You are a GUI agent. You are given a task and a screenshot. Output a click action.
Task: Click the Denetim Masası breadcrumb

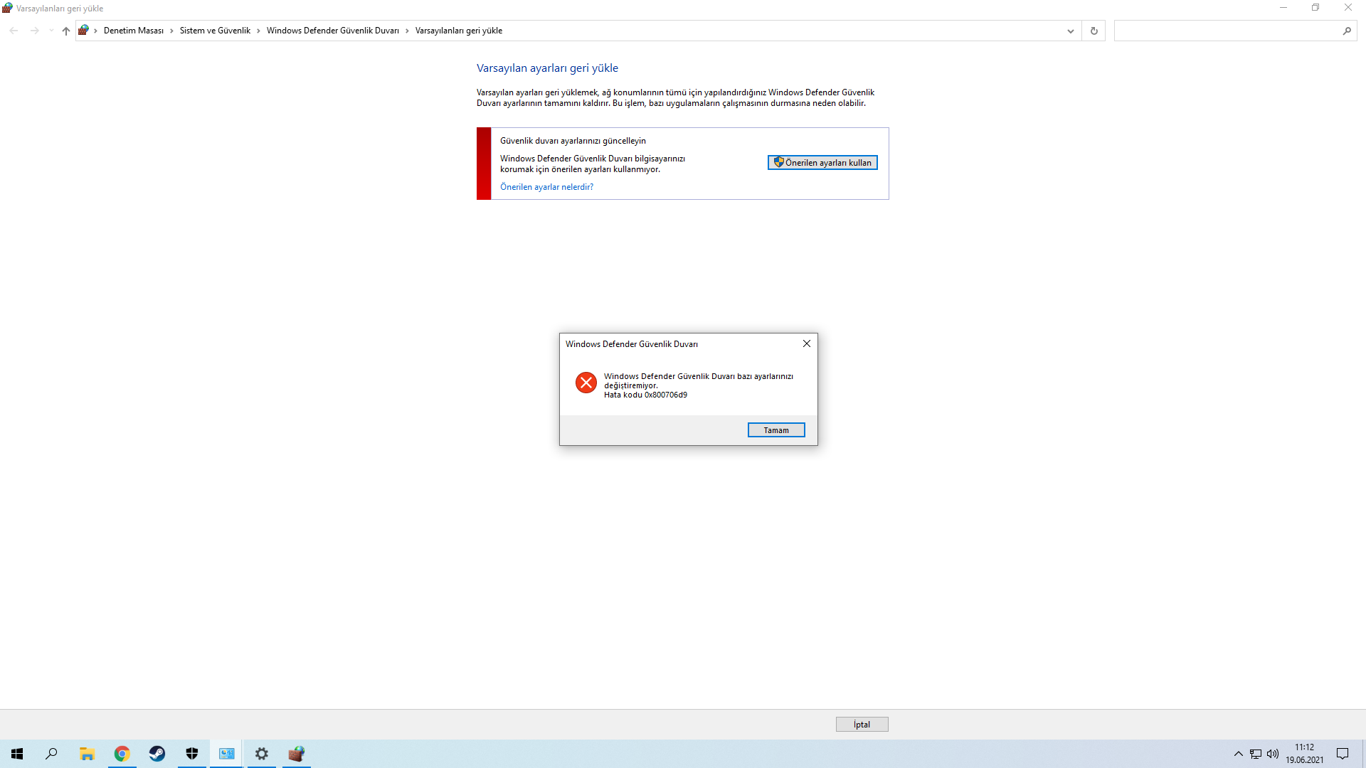tap(133, 31)
